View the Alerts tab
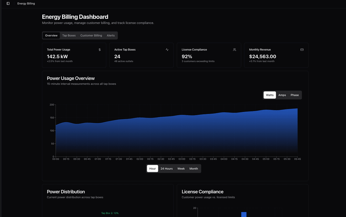346x217 pixels. click(110, 35)
